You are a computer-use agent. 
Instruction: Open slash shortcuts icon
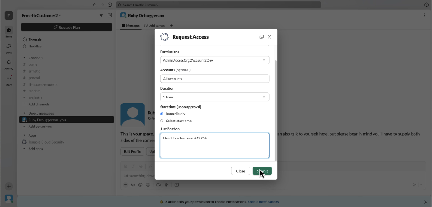(x=177, y=185)
